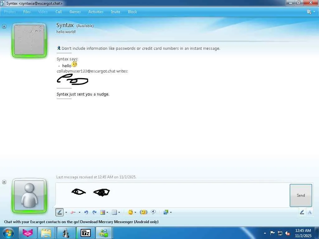This screenshot has width=319, height=239.
Task: Open the taskbar clock and date
Action: (303, 233)
